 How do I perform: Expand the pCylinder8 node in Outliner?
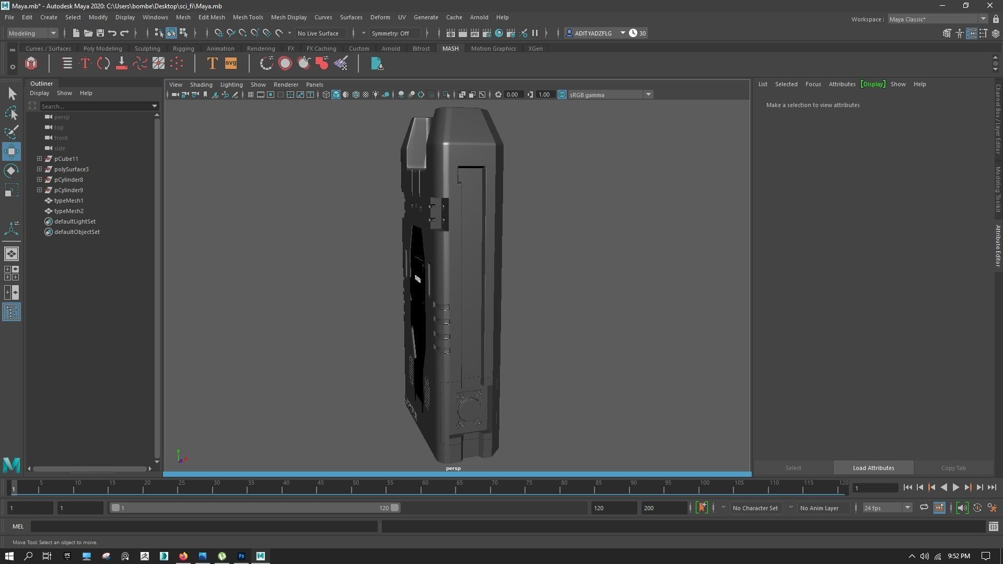[39, 179]
